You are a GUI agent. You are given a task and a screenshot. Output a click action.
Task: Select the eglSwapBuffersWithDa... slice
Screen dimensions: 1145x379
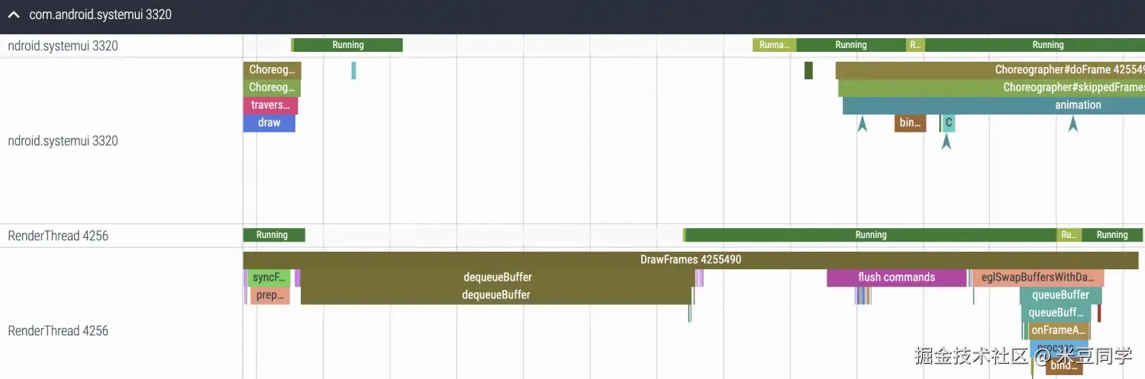tap(1037, 278)
